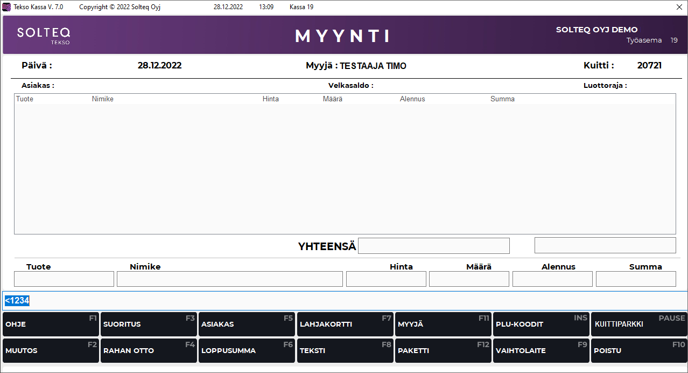Screen dimensions: 688x373
Task: Focus the Tuote product code field
Action: coord(64,279)
